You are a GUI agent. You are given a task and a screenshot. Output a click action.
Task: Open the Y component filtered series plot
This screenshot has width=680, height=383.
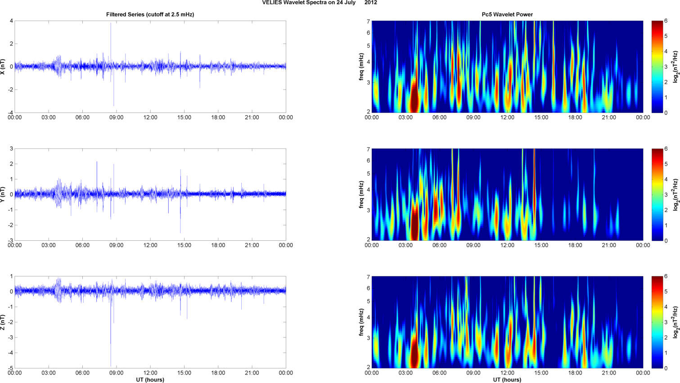[x=150, y=194]
